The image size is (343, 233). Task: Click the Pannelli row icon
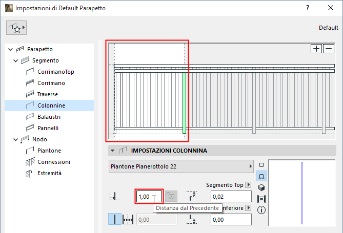[30, 128]
